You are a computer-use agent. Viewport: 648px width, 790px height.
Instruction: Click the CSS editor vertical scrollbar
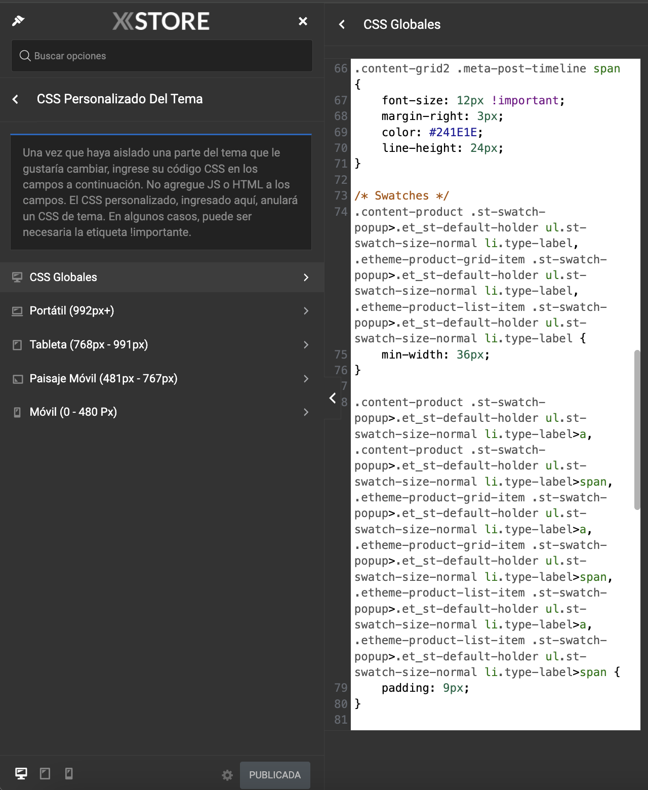(x=637, y=429)
